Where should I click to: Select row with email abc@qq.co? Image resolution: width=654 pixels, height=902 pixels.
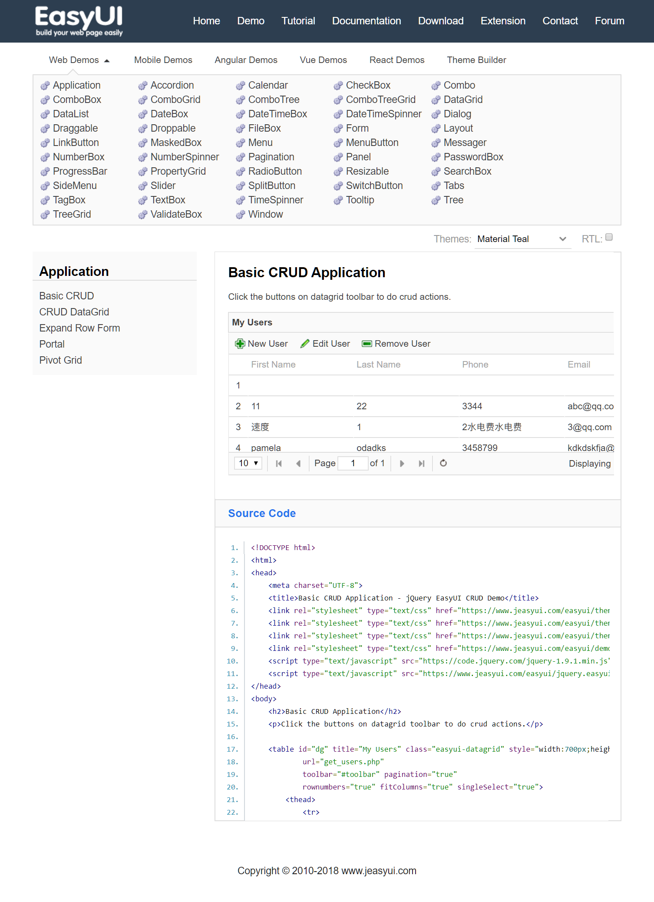pos(421,406)
